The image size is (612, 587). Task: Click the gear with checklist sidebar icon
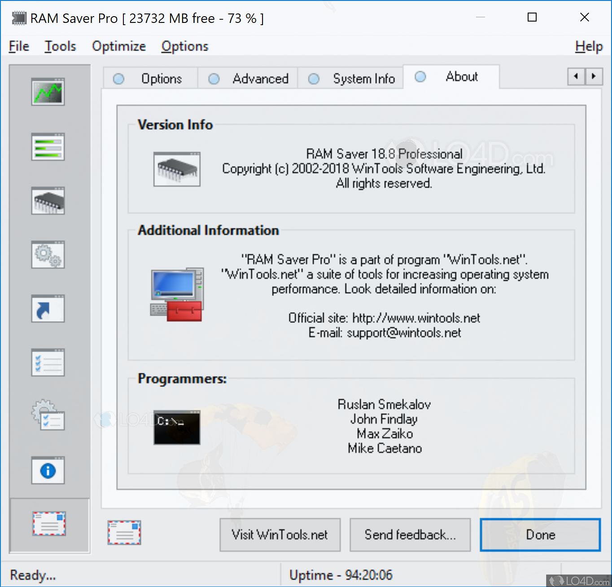tap(48, 415)
